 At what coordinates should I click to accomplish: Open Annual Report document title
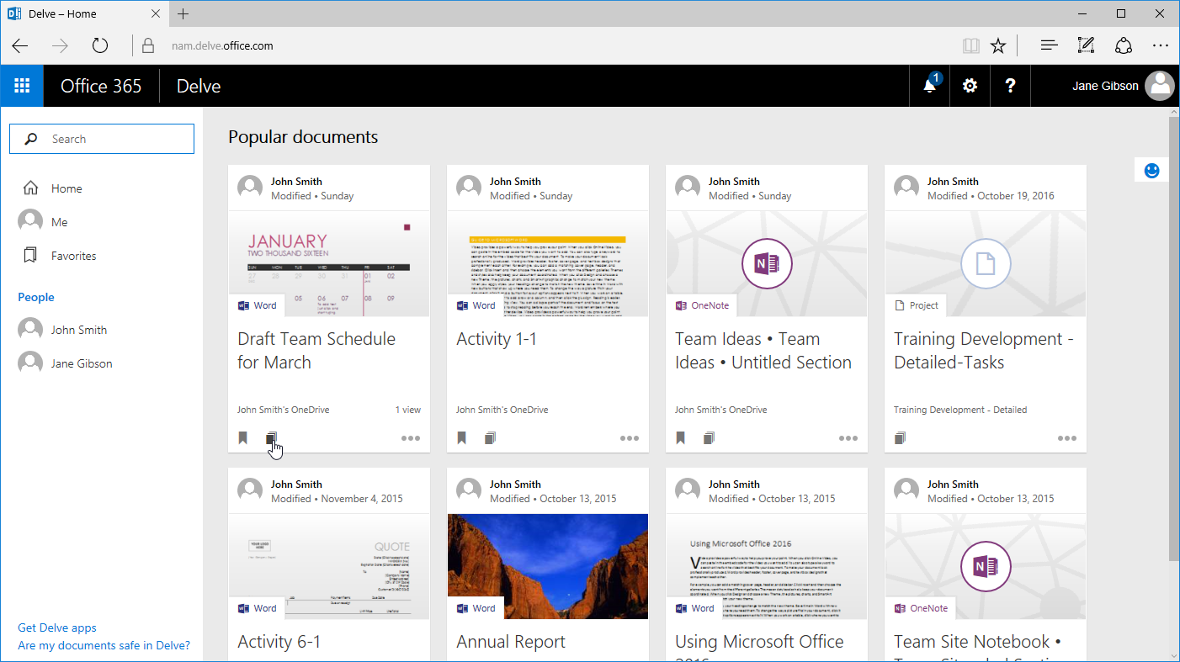pos(512,642)
